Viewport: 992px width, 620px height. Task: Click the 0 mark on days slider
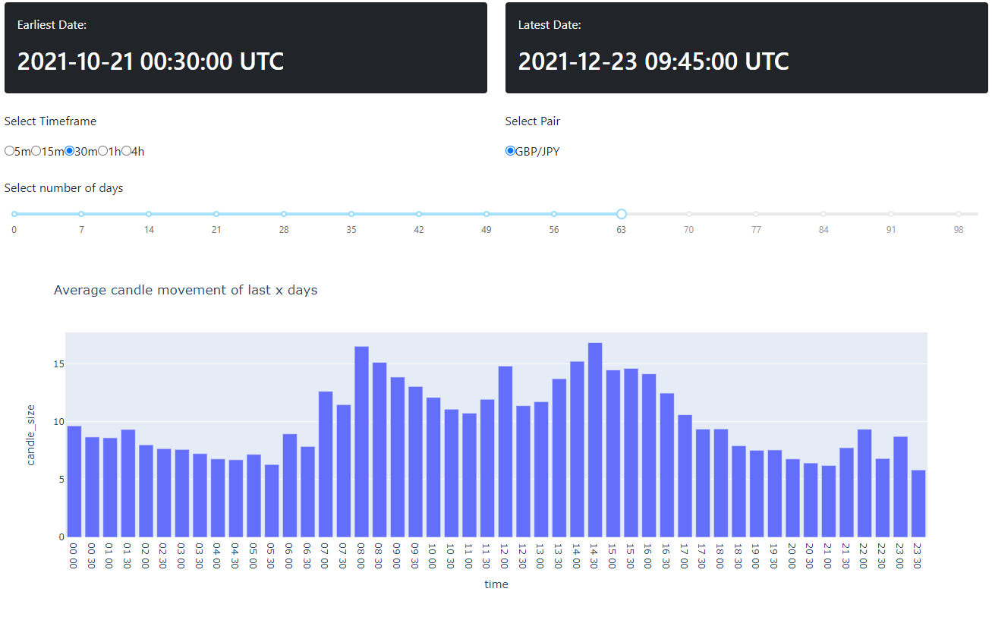point(14,214)
